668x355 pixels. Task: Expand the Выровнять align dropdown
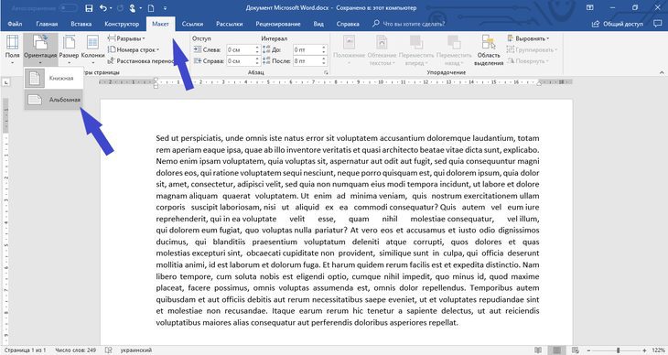pos(528,38)
